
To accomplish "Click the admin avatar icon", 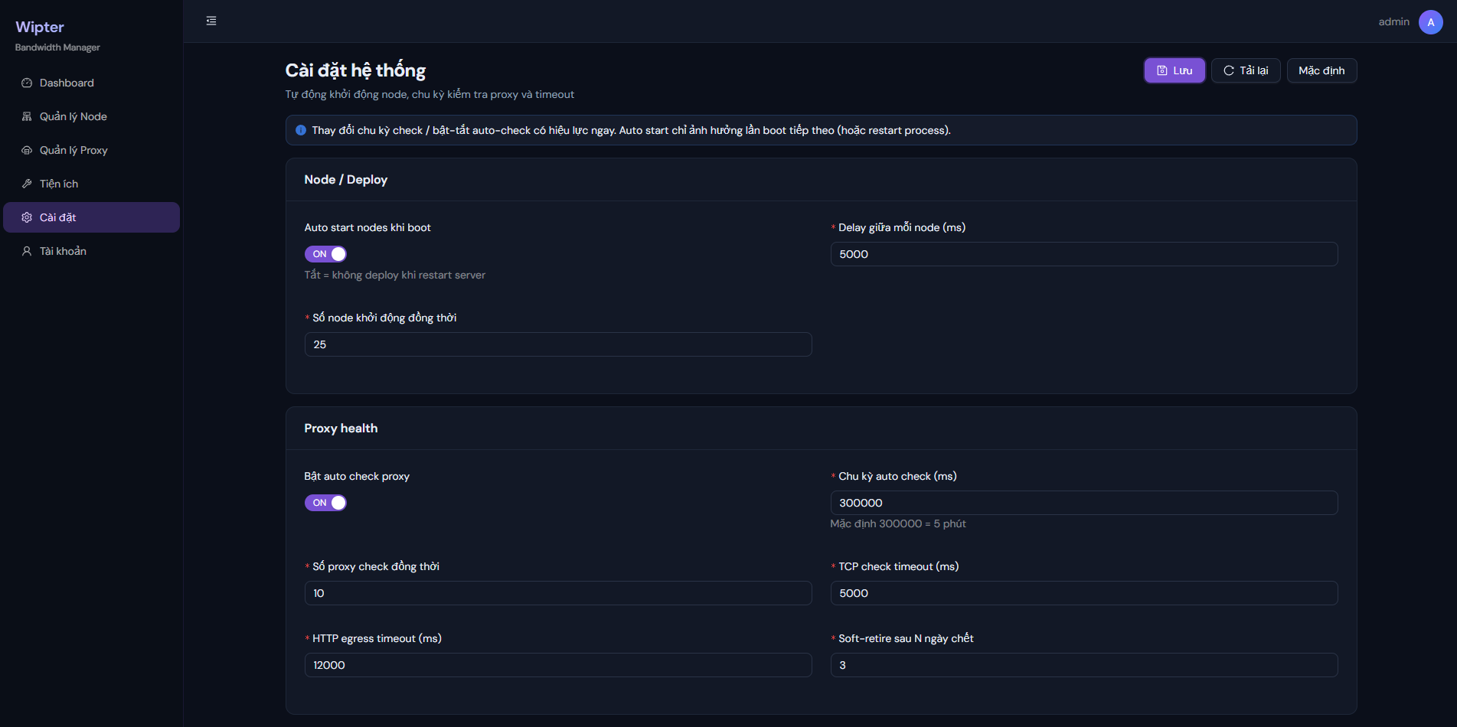I will coord(1431,22).
